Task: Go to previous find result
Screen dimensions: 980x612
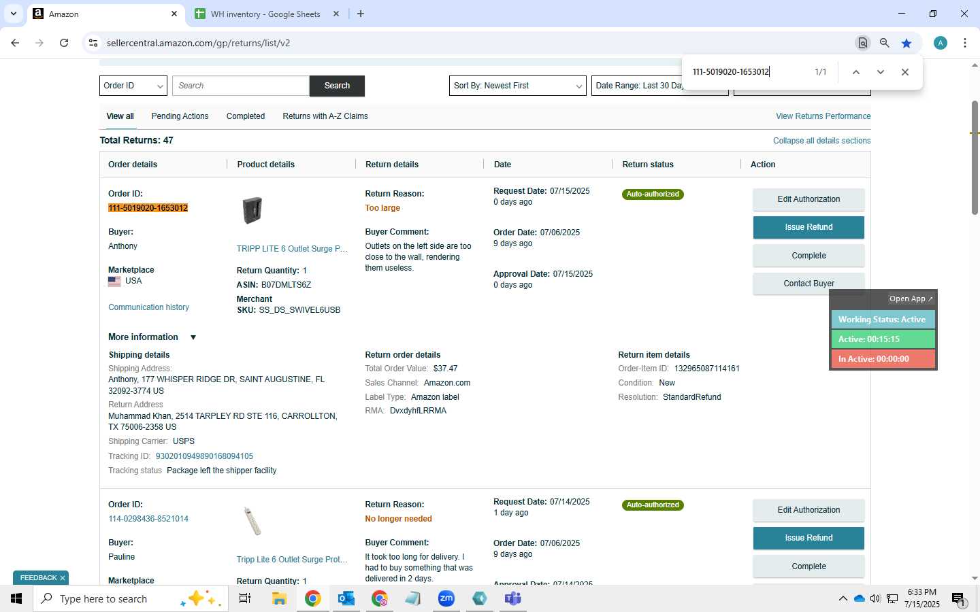Action: [x=856, y=72]
